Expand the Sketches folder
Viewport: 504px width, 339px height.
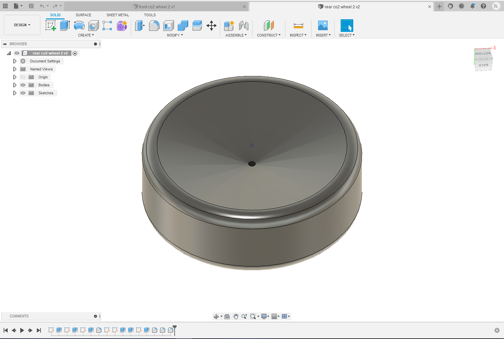(15, 93)
